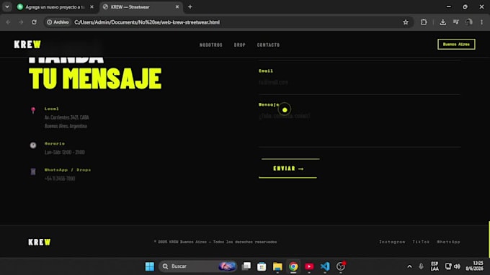Open File Explorer from the taskbar
The image size is (490, 275).
point(277,266)
